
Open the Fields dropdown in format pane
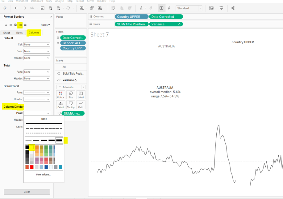coord(45,25)
